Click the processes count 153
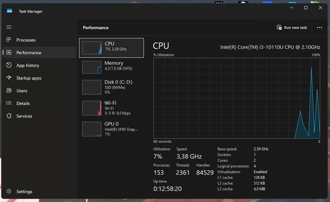This screenshot has width=330, height=202. coord(159,173)
